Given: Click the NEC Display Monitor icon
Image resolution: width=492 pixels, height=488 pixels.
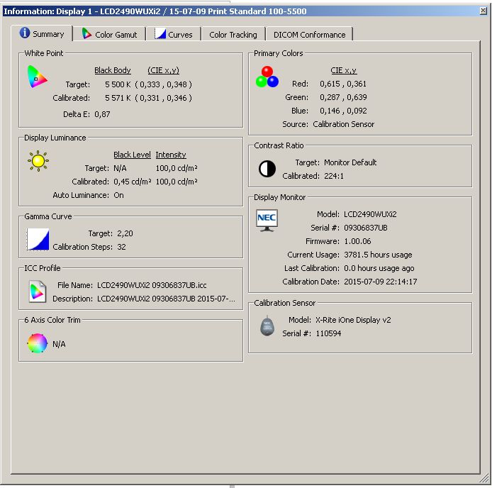Looking at the screenshot, I should pos(267,220).
